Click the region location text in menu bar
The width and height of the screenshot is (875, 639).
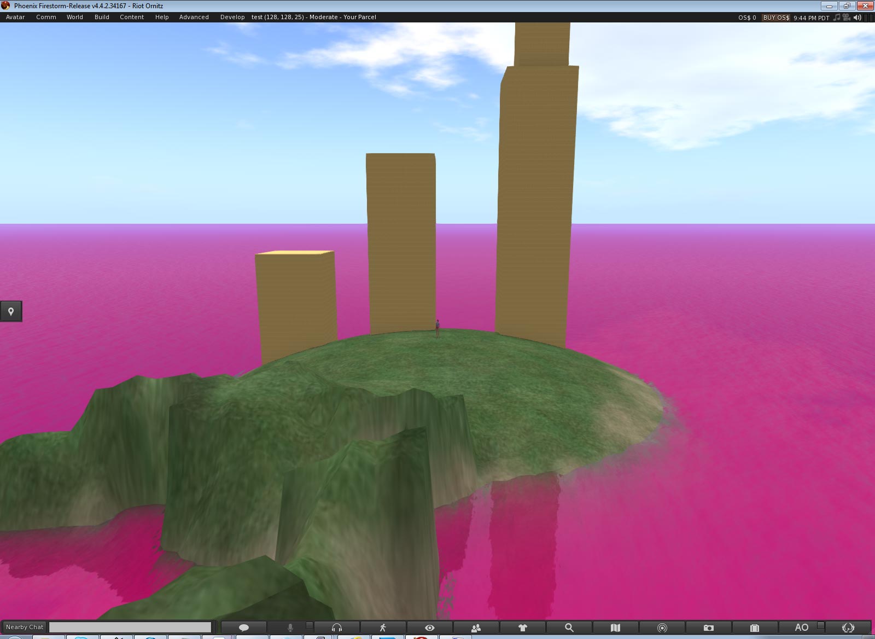(x=314, y=17)
